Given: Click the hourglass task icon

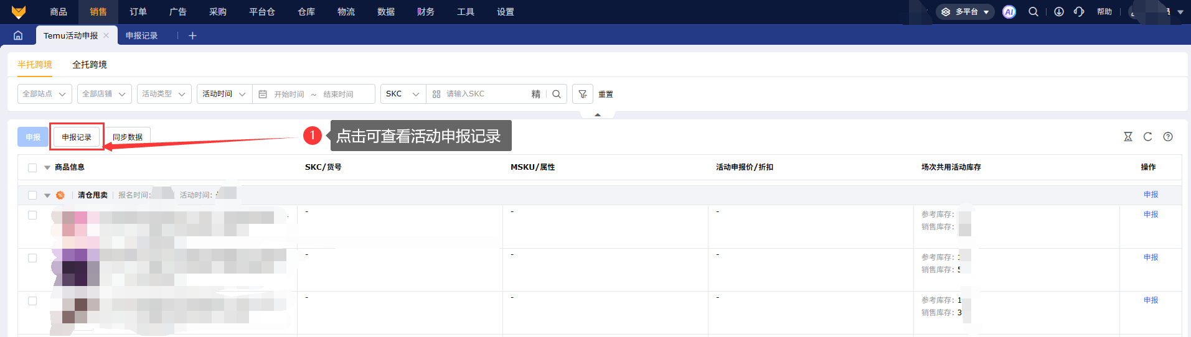Looking at the screenshot, I should 1128,137.
